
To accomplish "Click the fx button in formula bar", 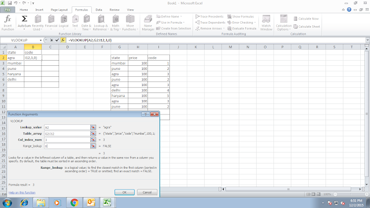I will click(x=63, y=40).
